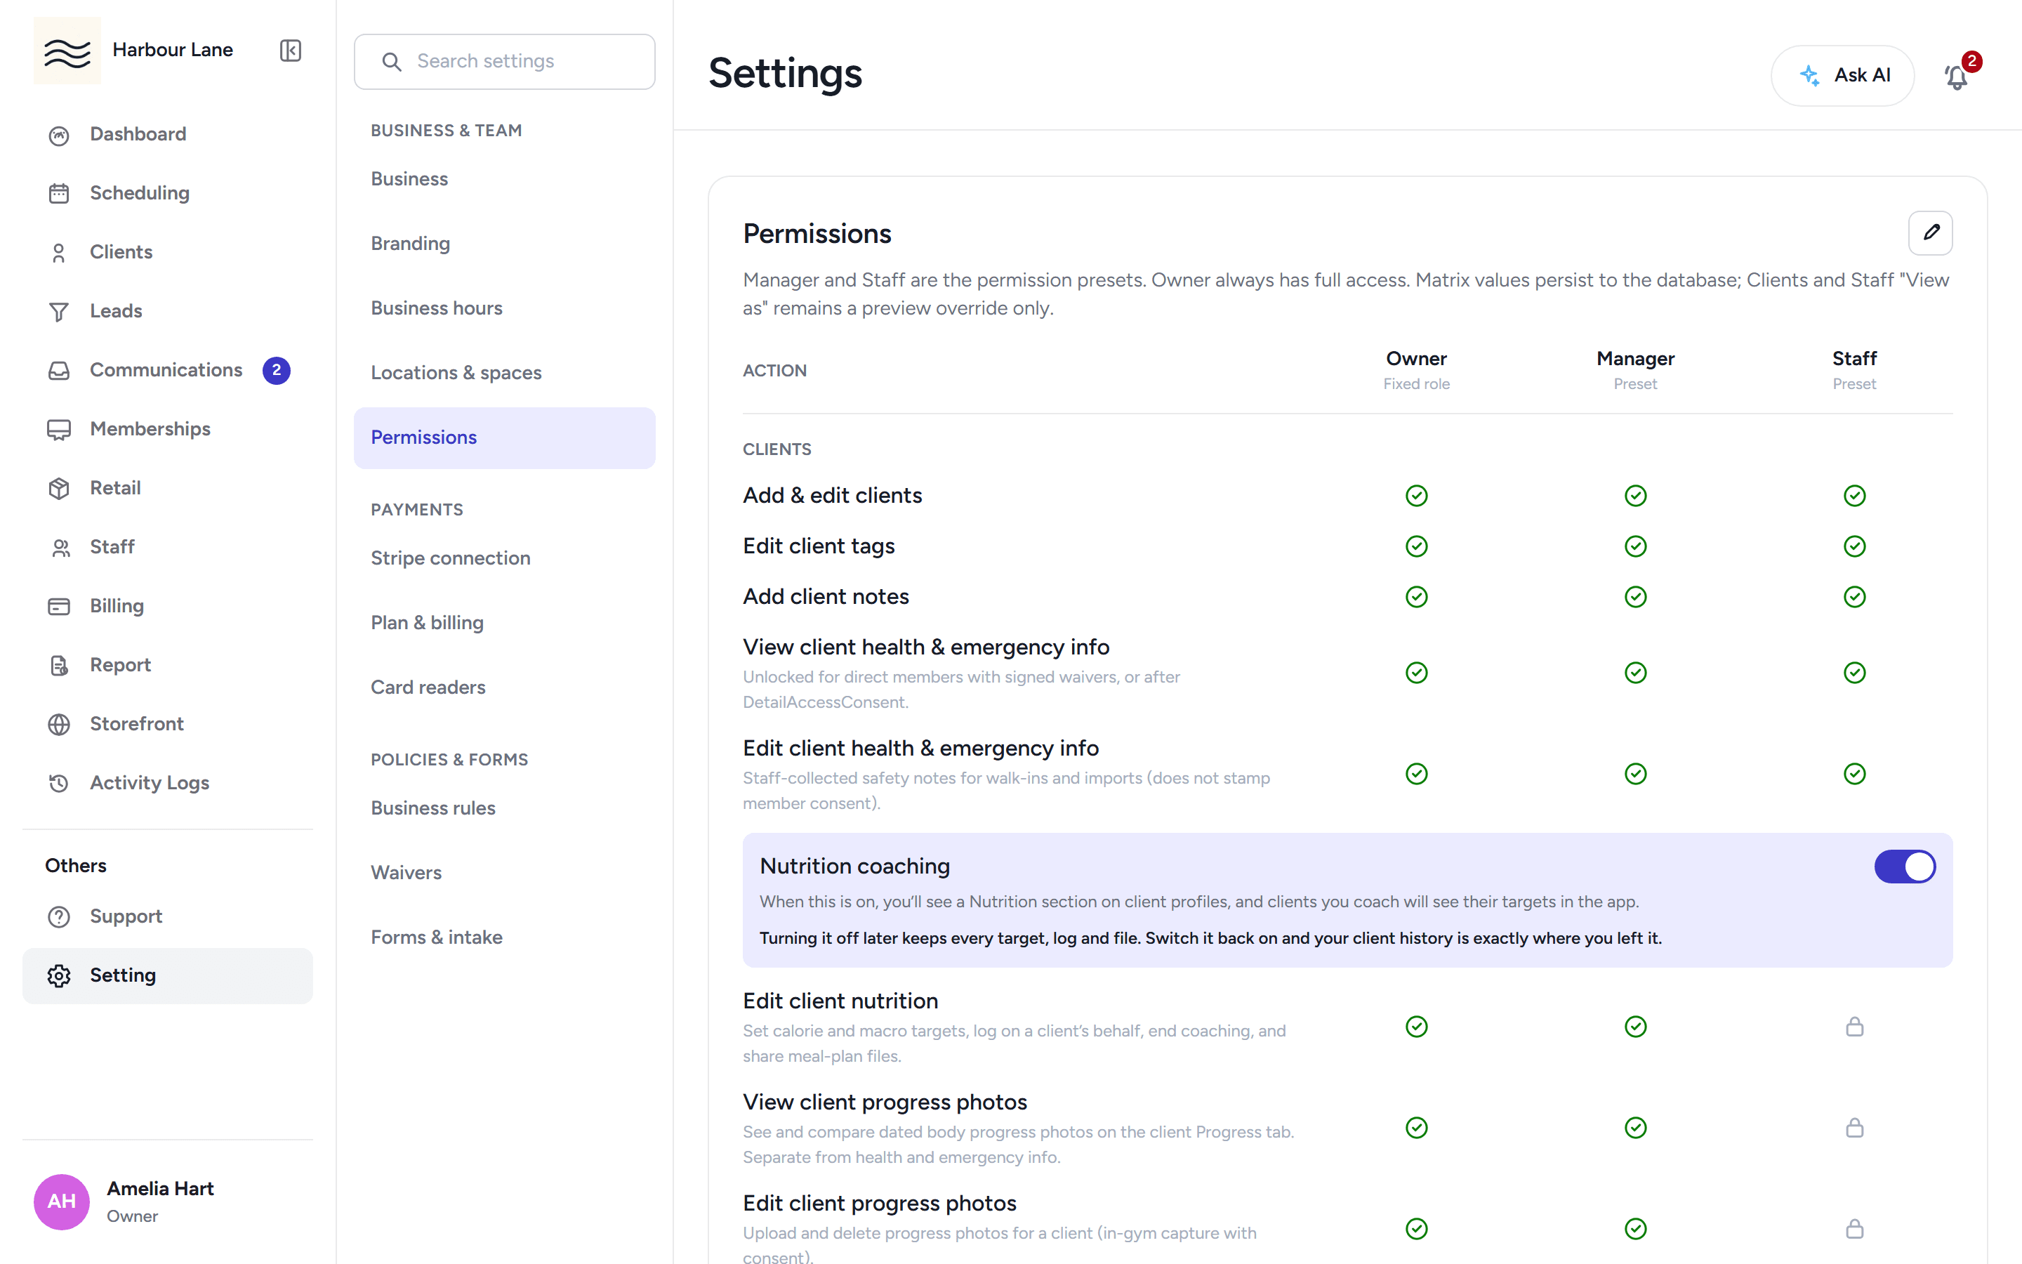
Task: Open the Stripe connection settings
Action: 504,558
